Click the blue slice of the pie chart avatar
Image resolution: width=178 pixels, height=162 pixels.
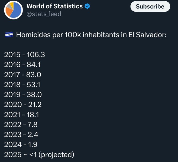pyautogui.click(x=17, y=11)
